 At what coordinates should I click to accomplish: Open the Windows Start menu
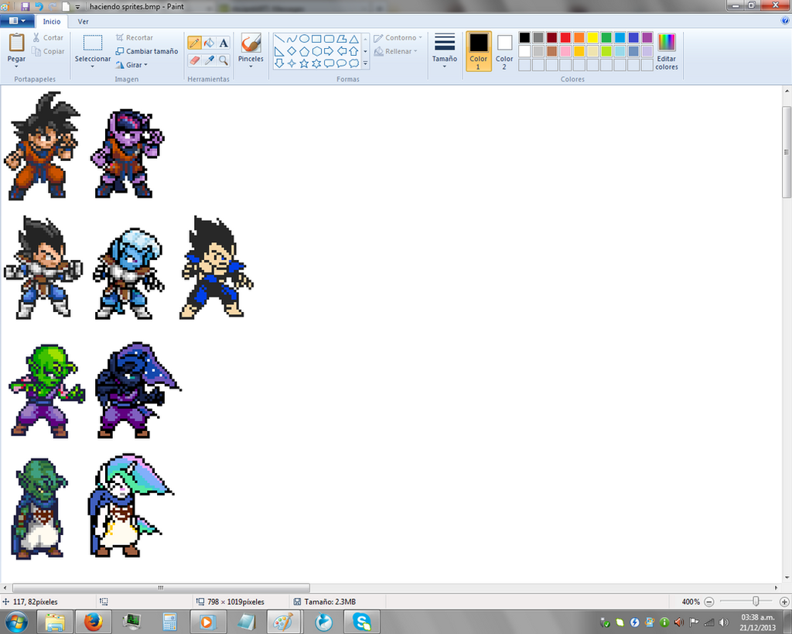point(15,622)
